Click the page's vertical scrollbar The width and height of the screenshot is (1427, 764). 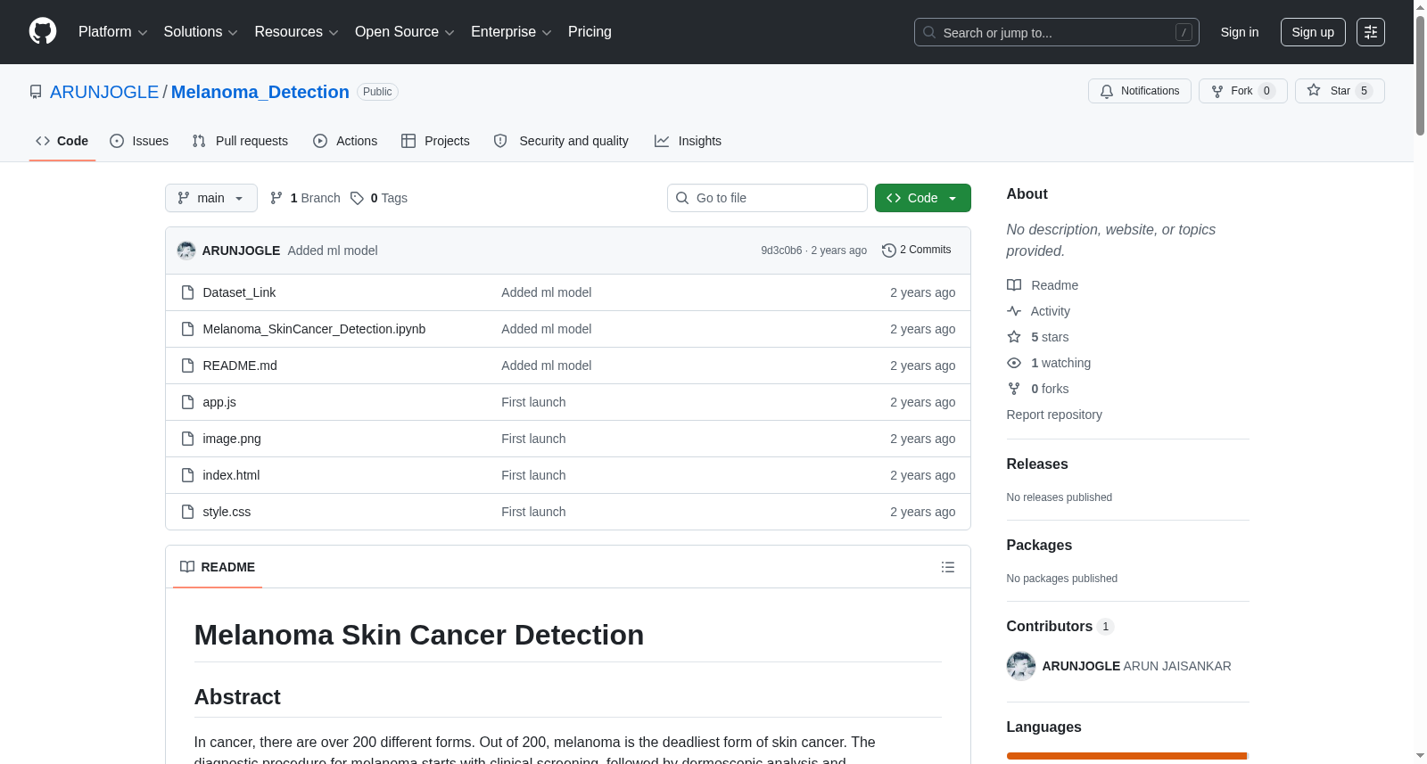pos(1420,76)
